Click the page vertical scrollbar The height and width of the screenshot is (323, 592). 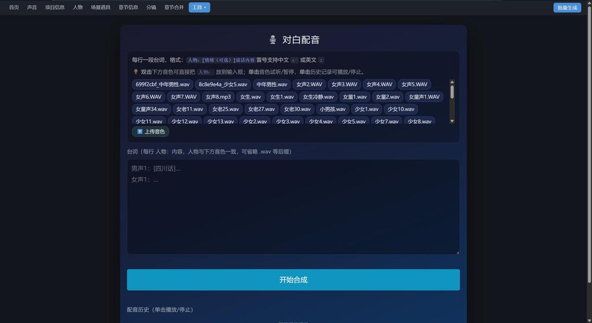(590, 144)
